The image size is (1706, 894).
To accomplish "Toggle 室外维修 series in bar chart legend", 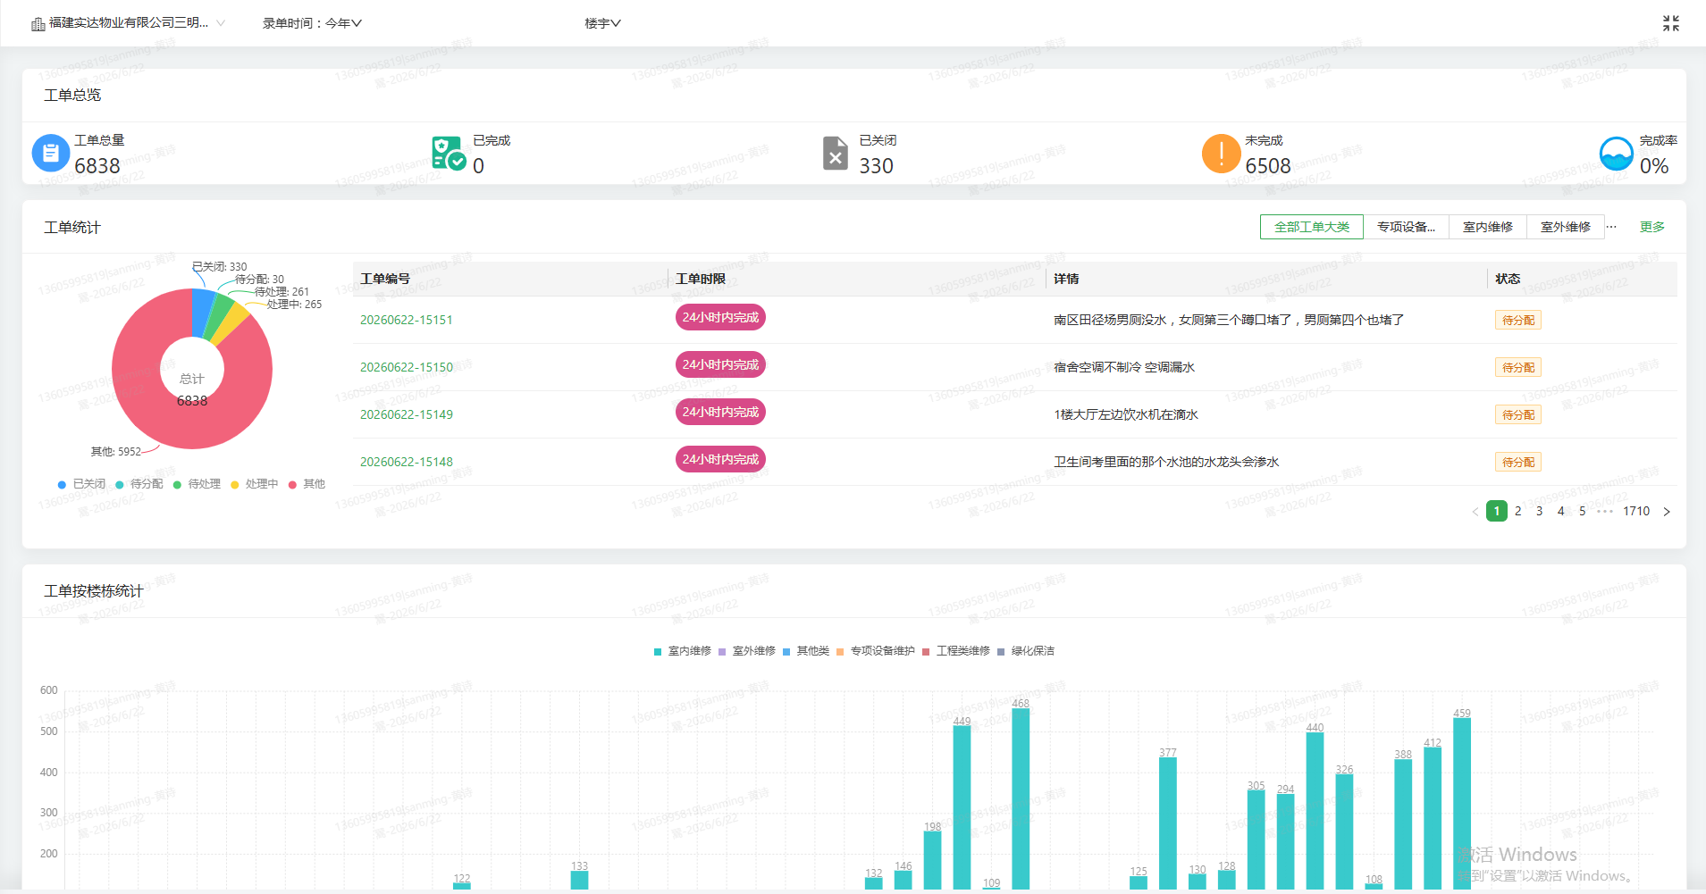I will point(747,651).
